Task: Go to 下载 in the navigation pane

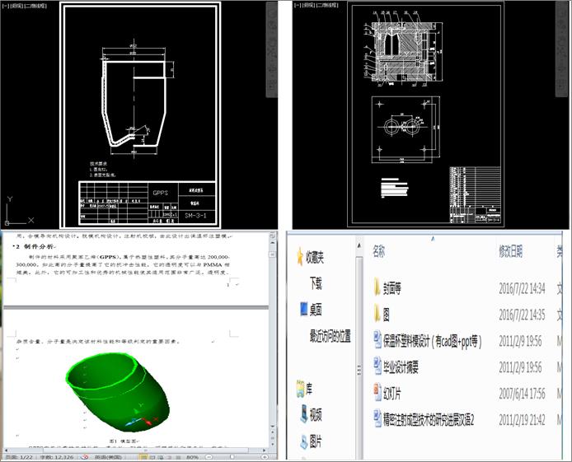Action: click(316, 283)
